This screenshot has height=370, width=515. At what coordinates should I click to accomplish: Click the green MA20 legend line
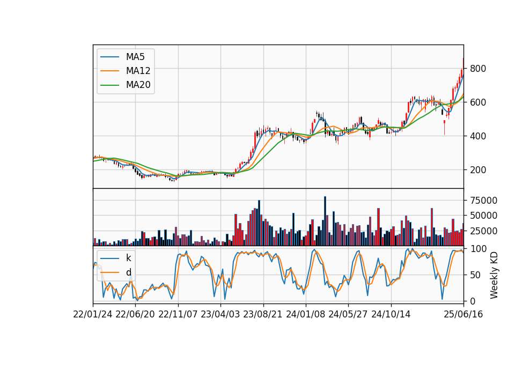109,85
